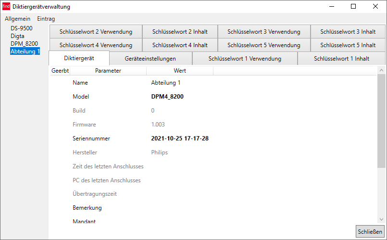This screenshot has width=387, height=240.
Task: Click the Build parameter label
Action: [x=79, y=111]
